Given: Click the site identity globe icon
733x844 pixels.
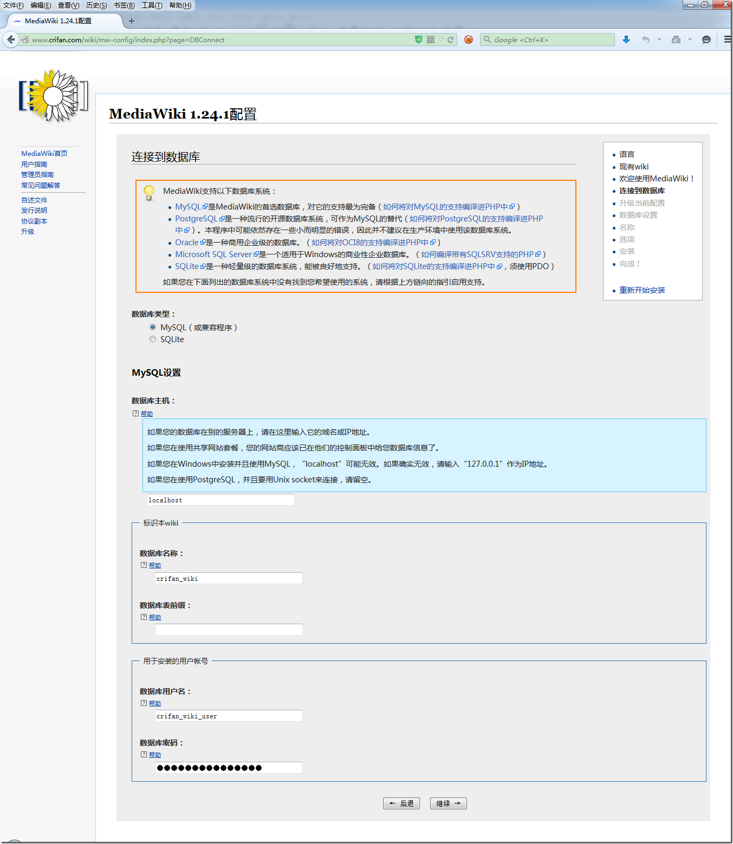Looking at the screenshot, I should click(25, 40).
